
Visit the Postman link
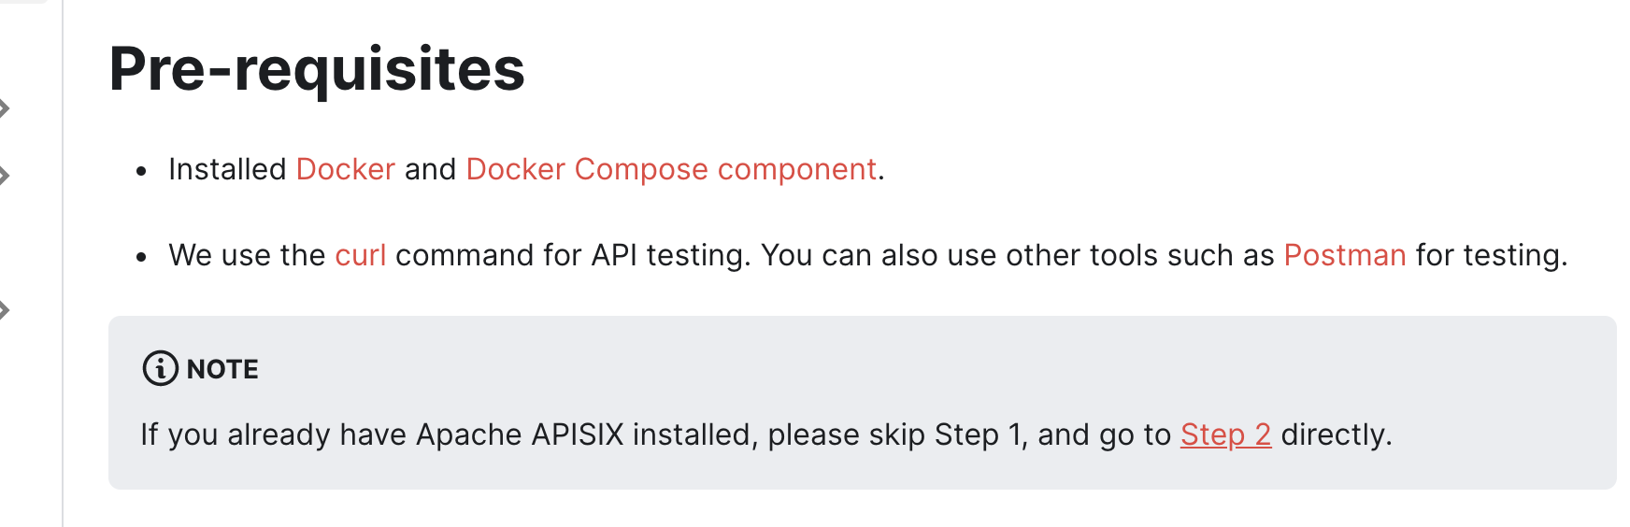click(x=1345, y=255)
